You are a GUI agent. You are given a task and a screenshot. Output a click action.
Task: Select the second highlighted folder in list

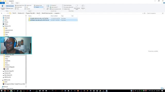click(53, 20)
